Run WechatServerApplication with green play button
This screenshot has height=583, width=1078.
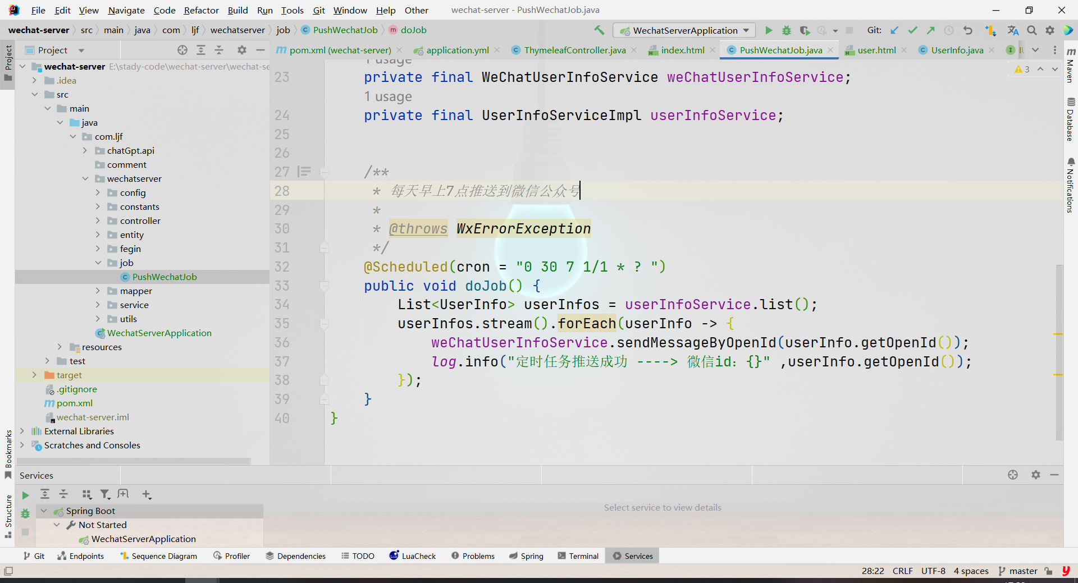(x=769, y=30)
